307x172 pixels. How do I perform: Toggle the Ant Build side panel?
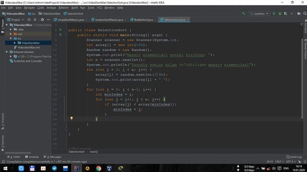305,26
